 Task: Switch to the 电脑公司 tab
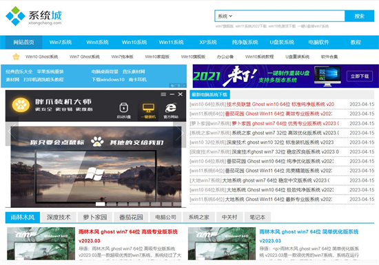click(x=165, y=218)
